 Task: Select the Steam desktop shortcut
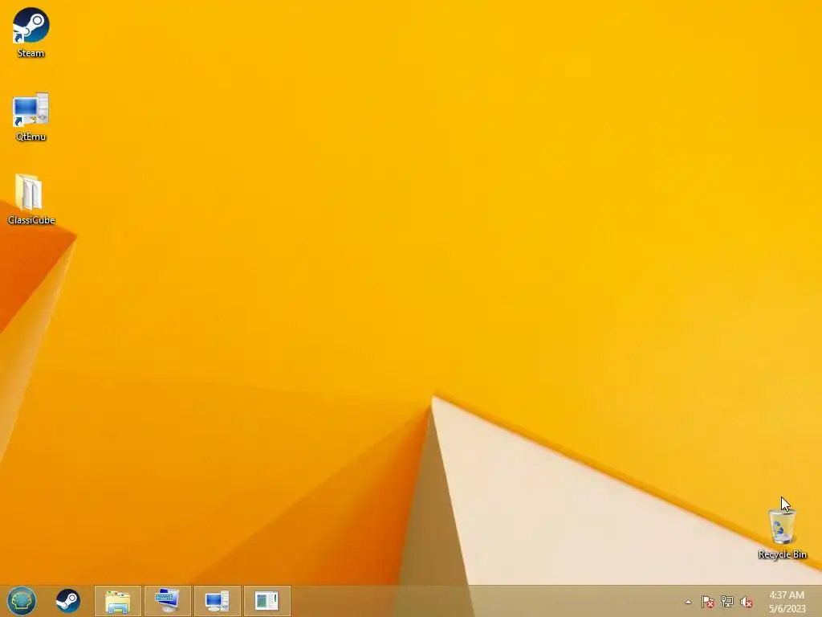point(31,32)
